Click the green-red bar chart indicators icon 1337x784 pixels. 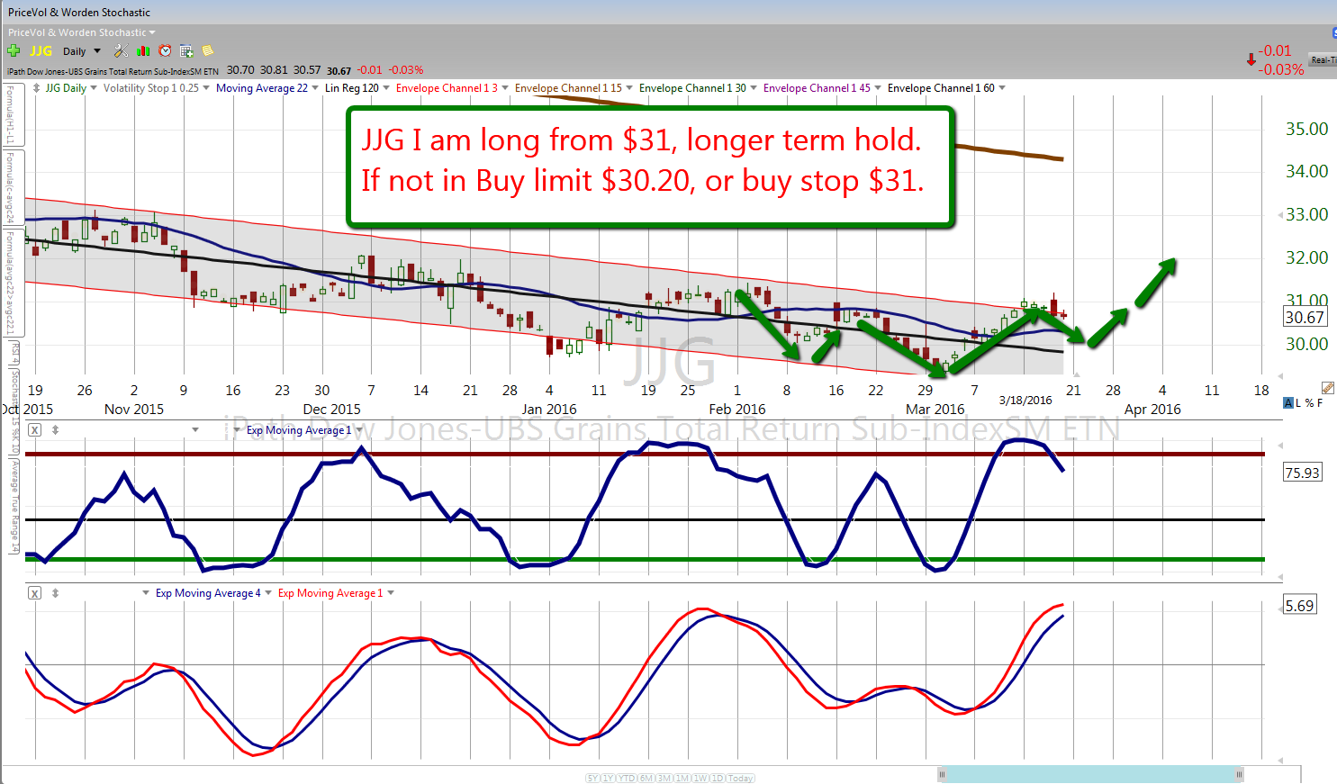click(x=143, y=51)
